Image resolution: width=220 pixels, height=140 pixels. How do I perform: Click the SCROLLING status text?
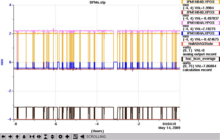96,137
